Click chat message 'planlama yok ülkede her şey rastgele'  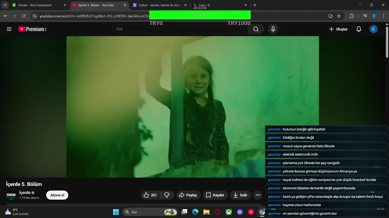(x=327, y=163)
